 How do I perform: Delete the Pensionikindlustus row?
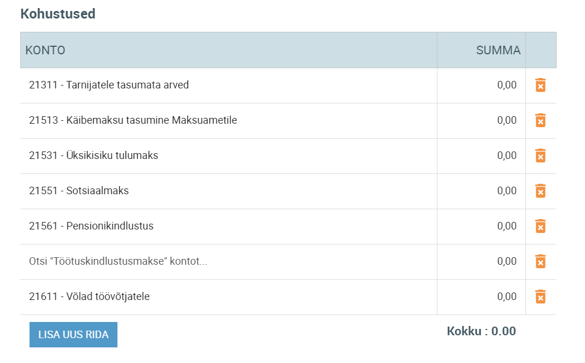[x=540, y=226]
